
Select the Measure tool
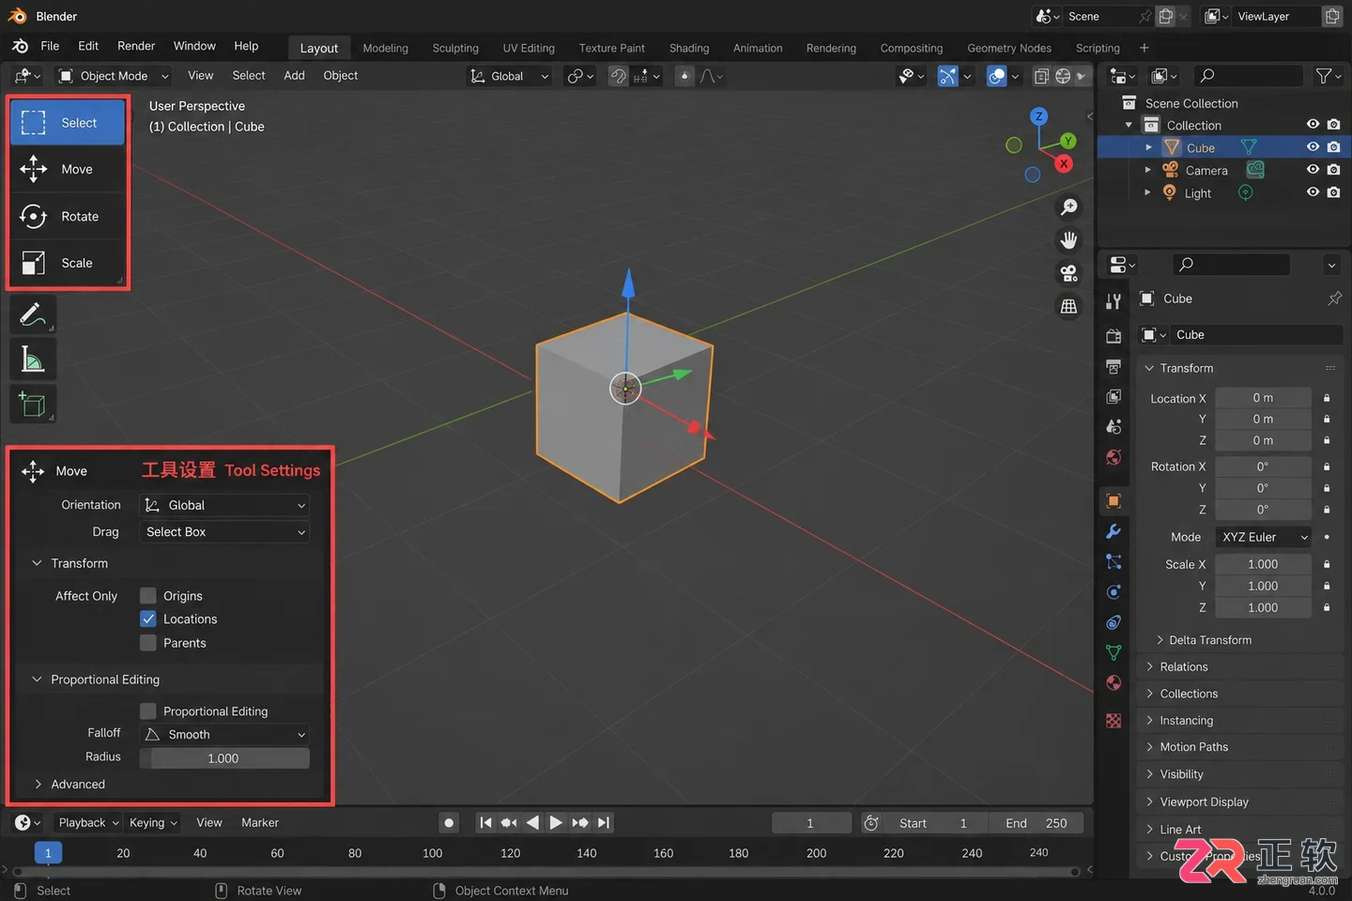(x=33, y=359)
